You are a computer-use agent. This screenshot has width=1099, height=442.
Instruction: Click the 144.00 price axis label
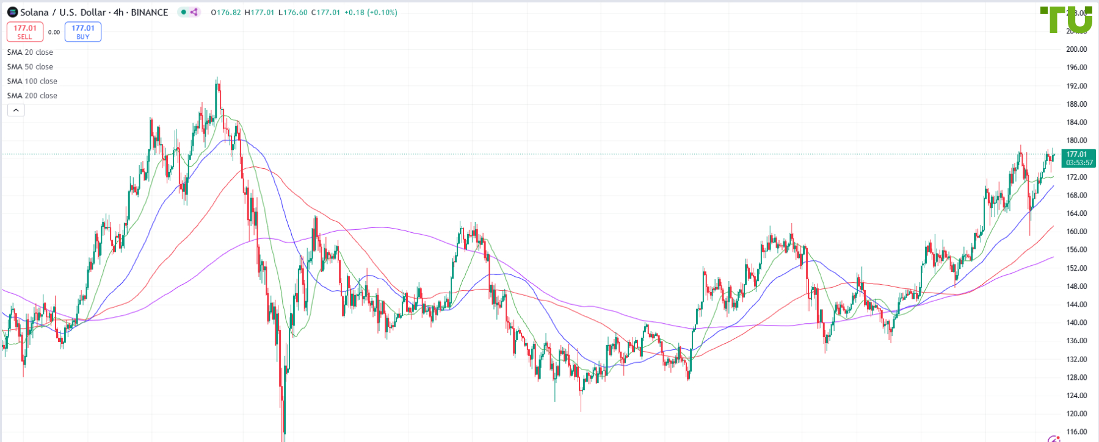pyautogui.click(x=1076, y=305)
